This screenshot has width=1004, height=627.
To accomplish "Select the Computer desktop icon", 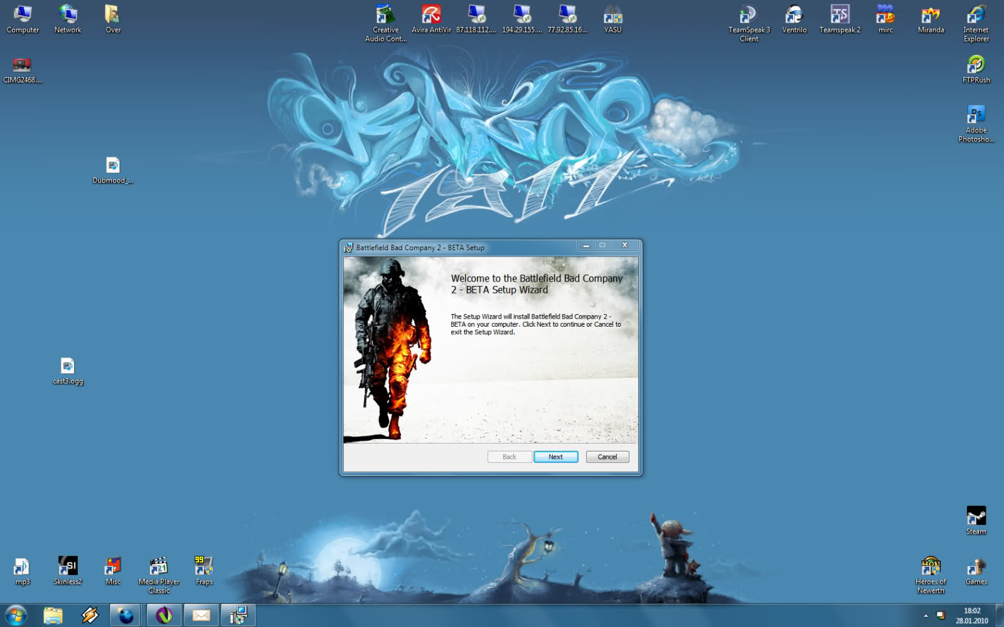I will (23, 19).
